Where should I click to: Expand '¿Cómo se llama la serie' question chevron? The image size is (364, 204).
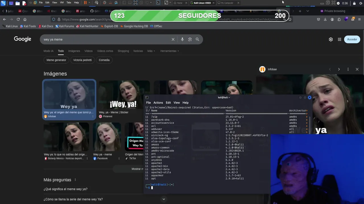click(164, 199)
